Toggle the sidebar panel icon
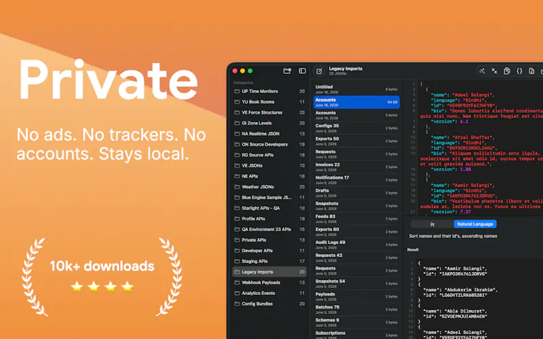Viewport: 543px width, 339px height. tap(302, 71)
